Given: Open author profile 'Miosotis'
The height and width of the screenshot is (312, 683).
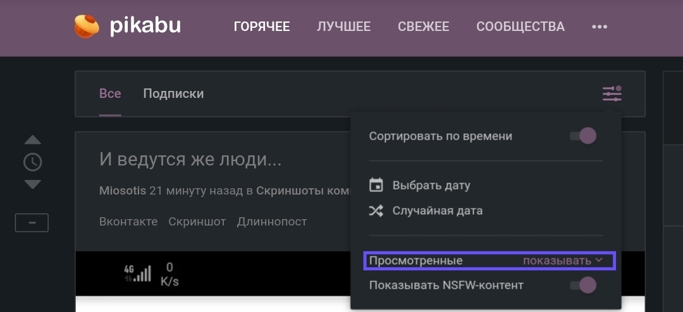Looking at the screenshot, I should (123, 190).
